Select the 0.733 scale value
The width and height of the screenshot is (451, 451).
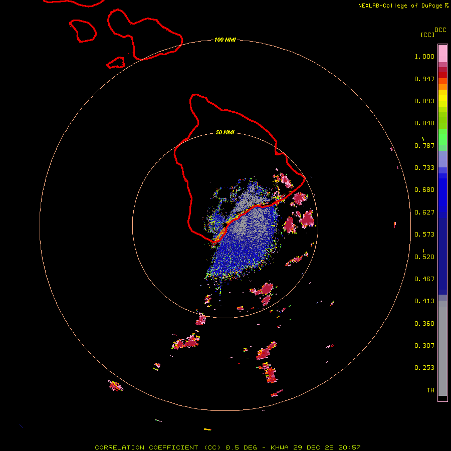(424, 168)
